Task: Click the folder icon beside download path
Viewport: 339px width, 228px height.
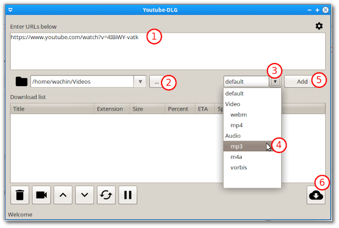Action: (x=21, y=81)
